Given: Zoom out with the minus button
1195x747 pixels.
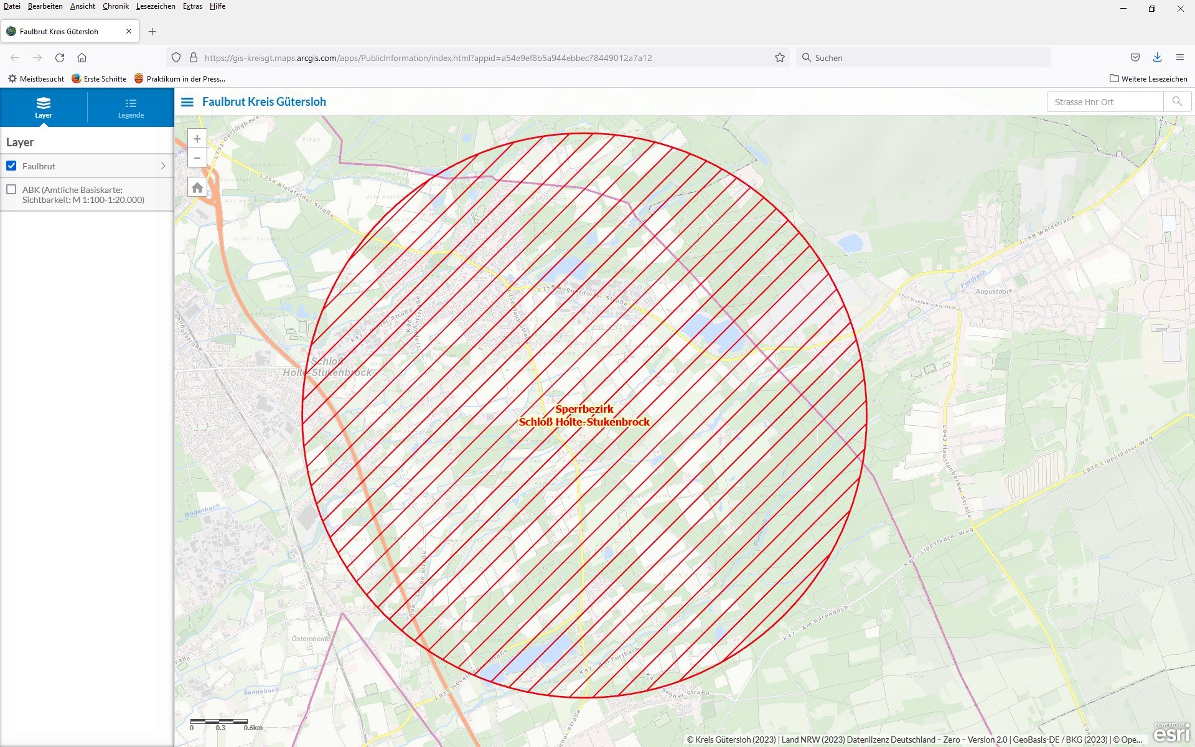Looking at the screenshot, I should pos(197,157).
